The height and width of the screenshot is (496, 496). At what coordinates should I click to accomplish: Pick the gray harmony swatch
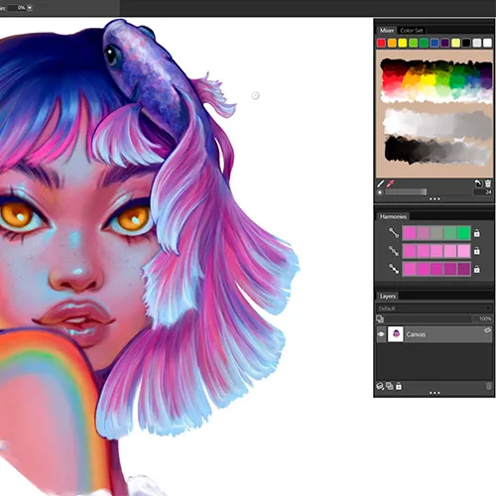(x=436, y=233)
